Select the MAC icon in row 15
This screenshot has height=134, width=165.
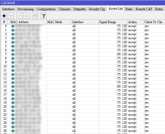pos(13,86)
